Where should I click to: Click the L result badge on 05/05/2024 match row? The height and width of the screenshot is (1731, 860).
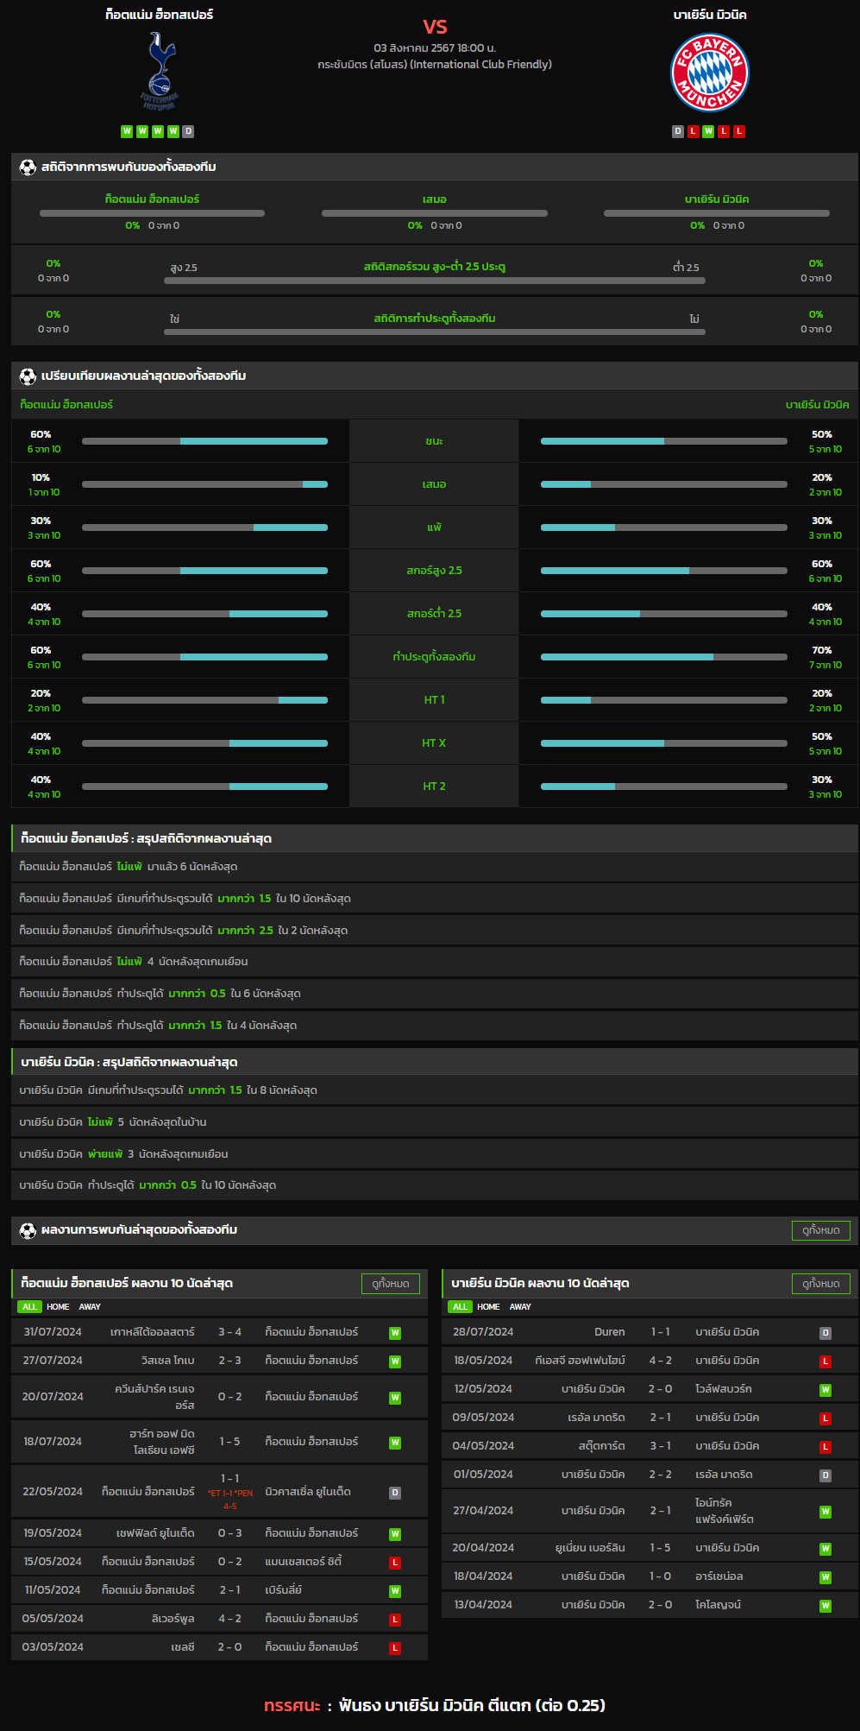point(395,1620)
